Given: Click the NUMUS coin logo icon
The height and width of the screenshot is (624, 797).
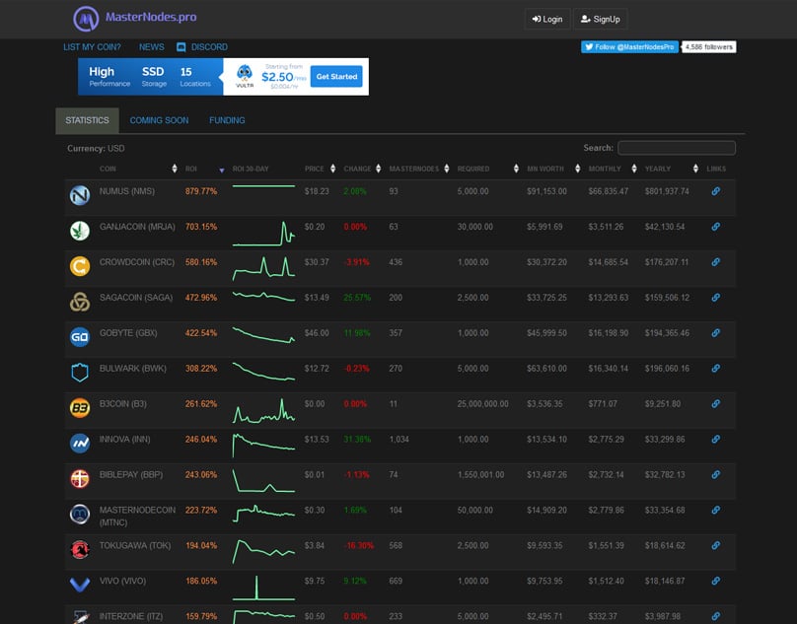Looking at the screenshot, I should point(80,196).
